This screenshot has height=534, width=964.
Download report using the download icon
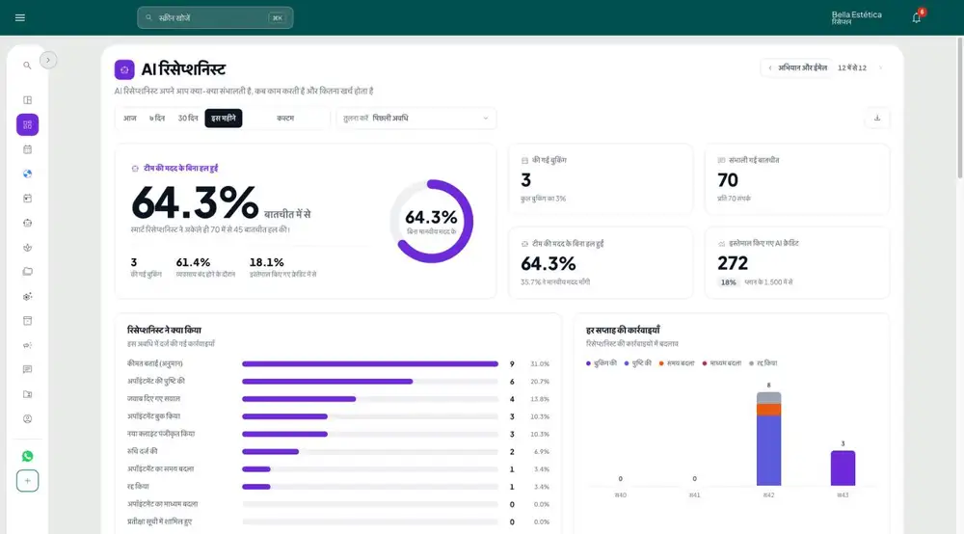coord(877,118)
